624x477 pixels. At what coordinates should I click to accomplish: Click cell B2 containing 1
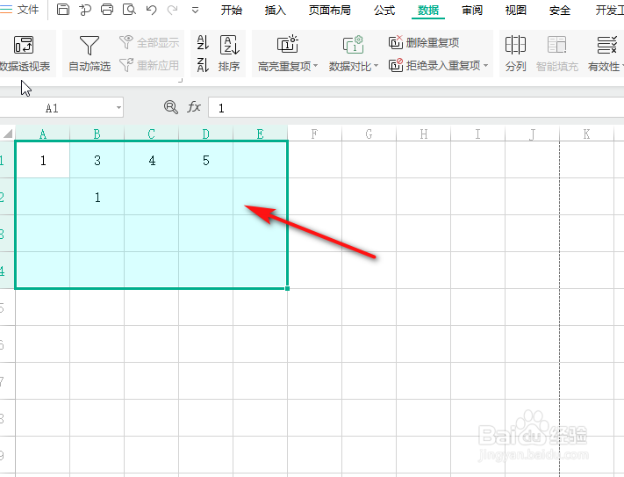[x=97, y=197]
